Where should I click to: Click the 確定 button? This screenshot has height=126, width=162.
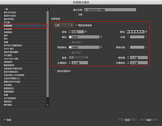coord(149,120)
